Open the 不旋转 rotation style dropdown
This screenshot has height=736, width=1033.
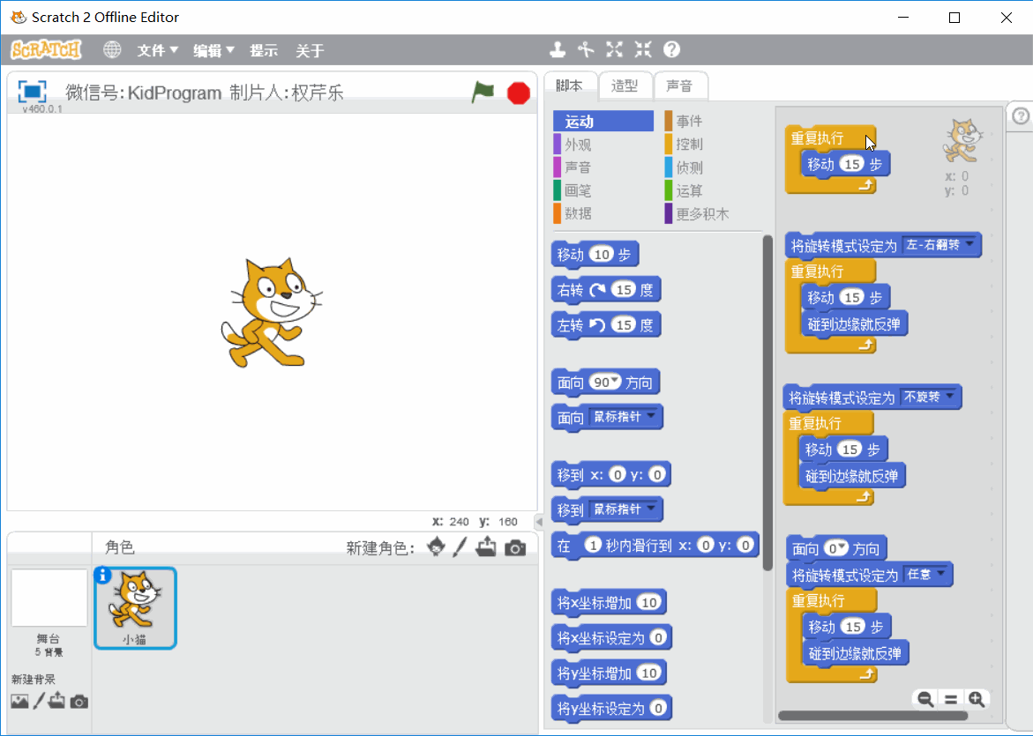(929, 397)
